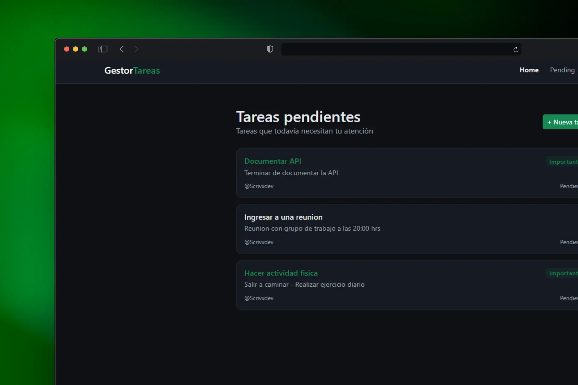Open the privacy shield report

270,49
